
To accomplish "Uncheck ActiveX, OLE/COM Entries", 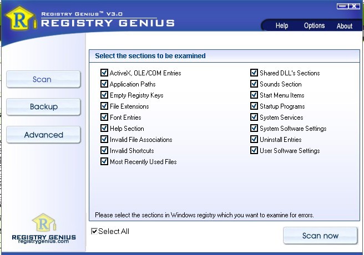I will click(x=104, y=73).
